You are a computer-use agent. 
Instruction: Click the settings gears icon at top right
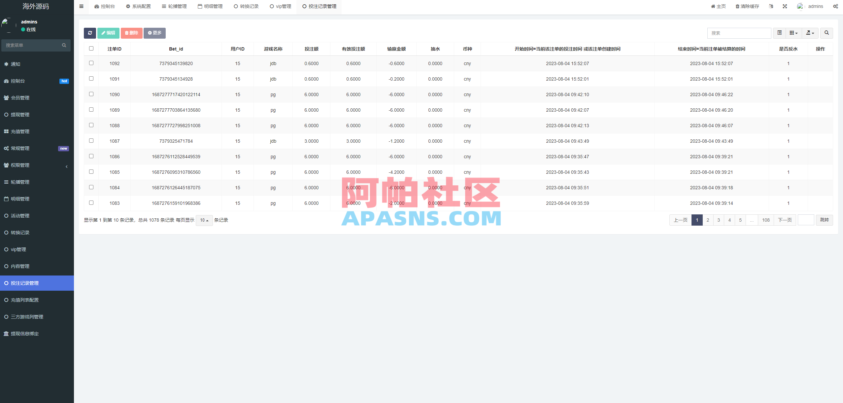click(835, 6)
